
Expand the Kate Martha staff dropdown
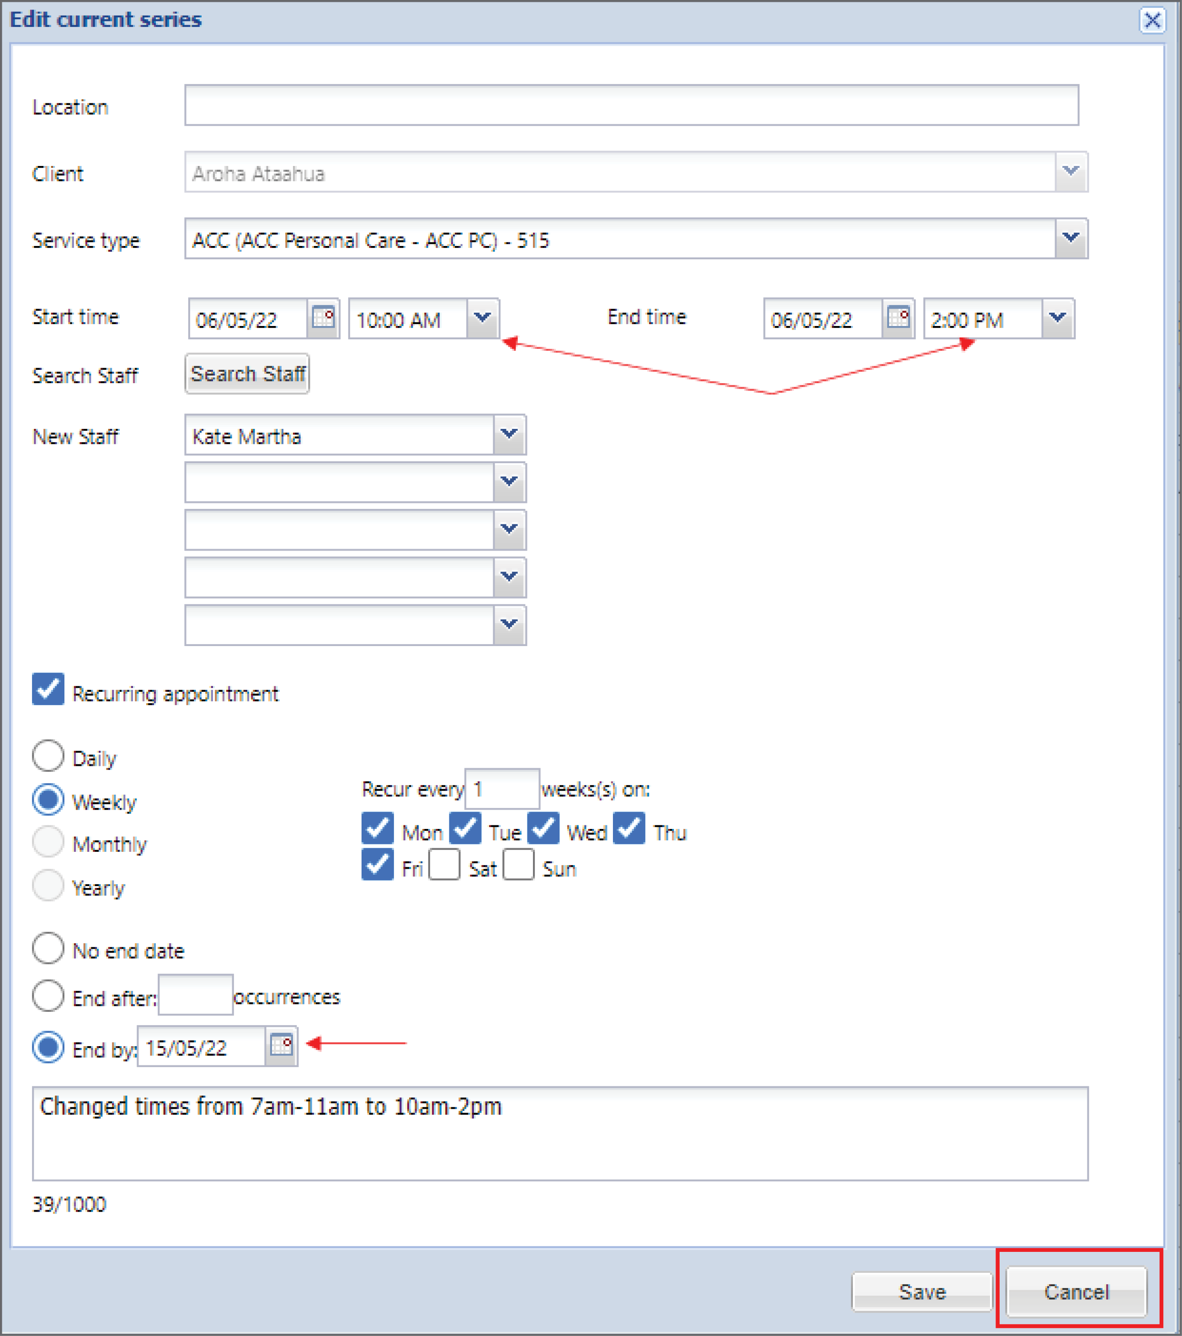click(510, 435)
